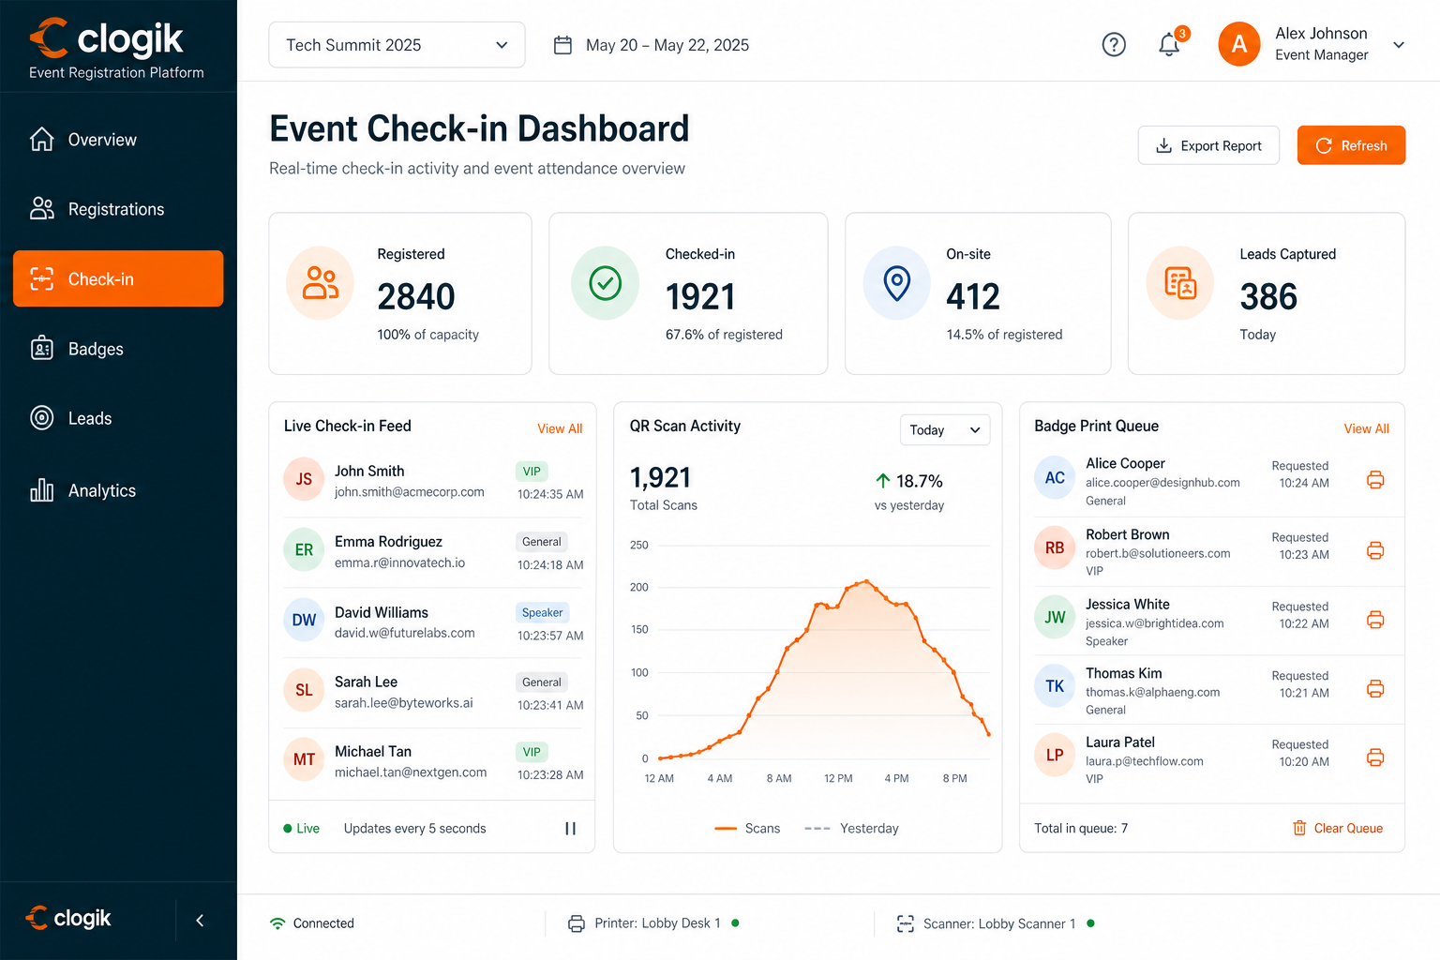
Task: Click Michael Tan's MT avatar
Action: click(304, 759)
